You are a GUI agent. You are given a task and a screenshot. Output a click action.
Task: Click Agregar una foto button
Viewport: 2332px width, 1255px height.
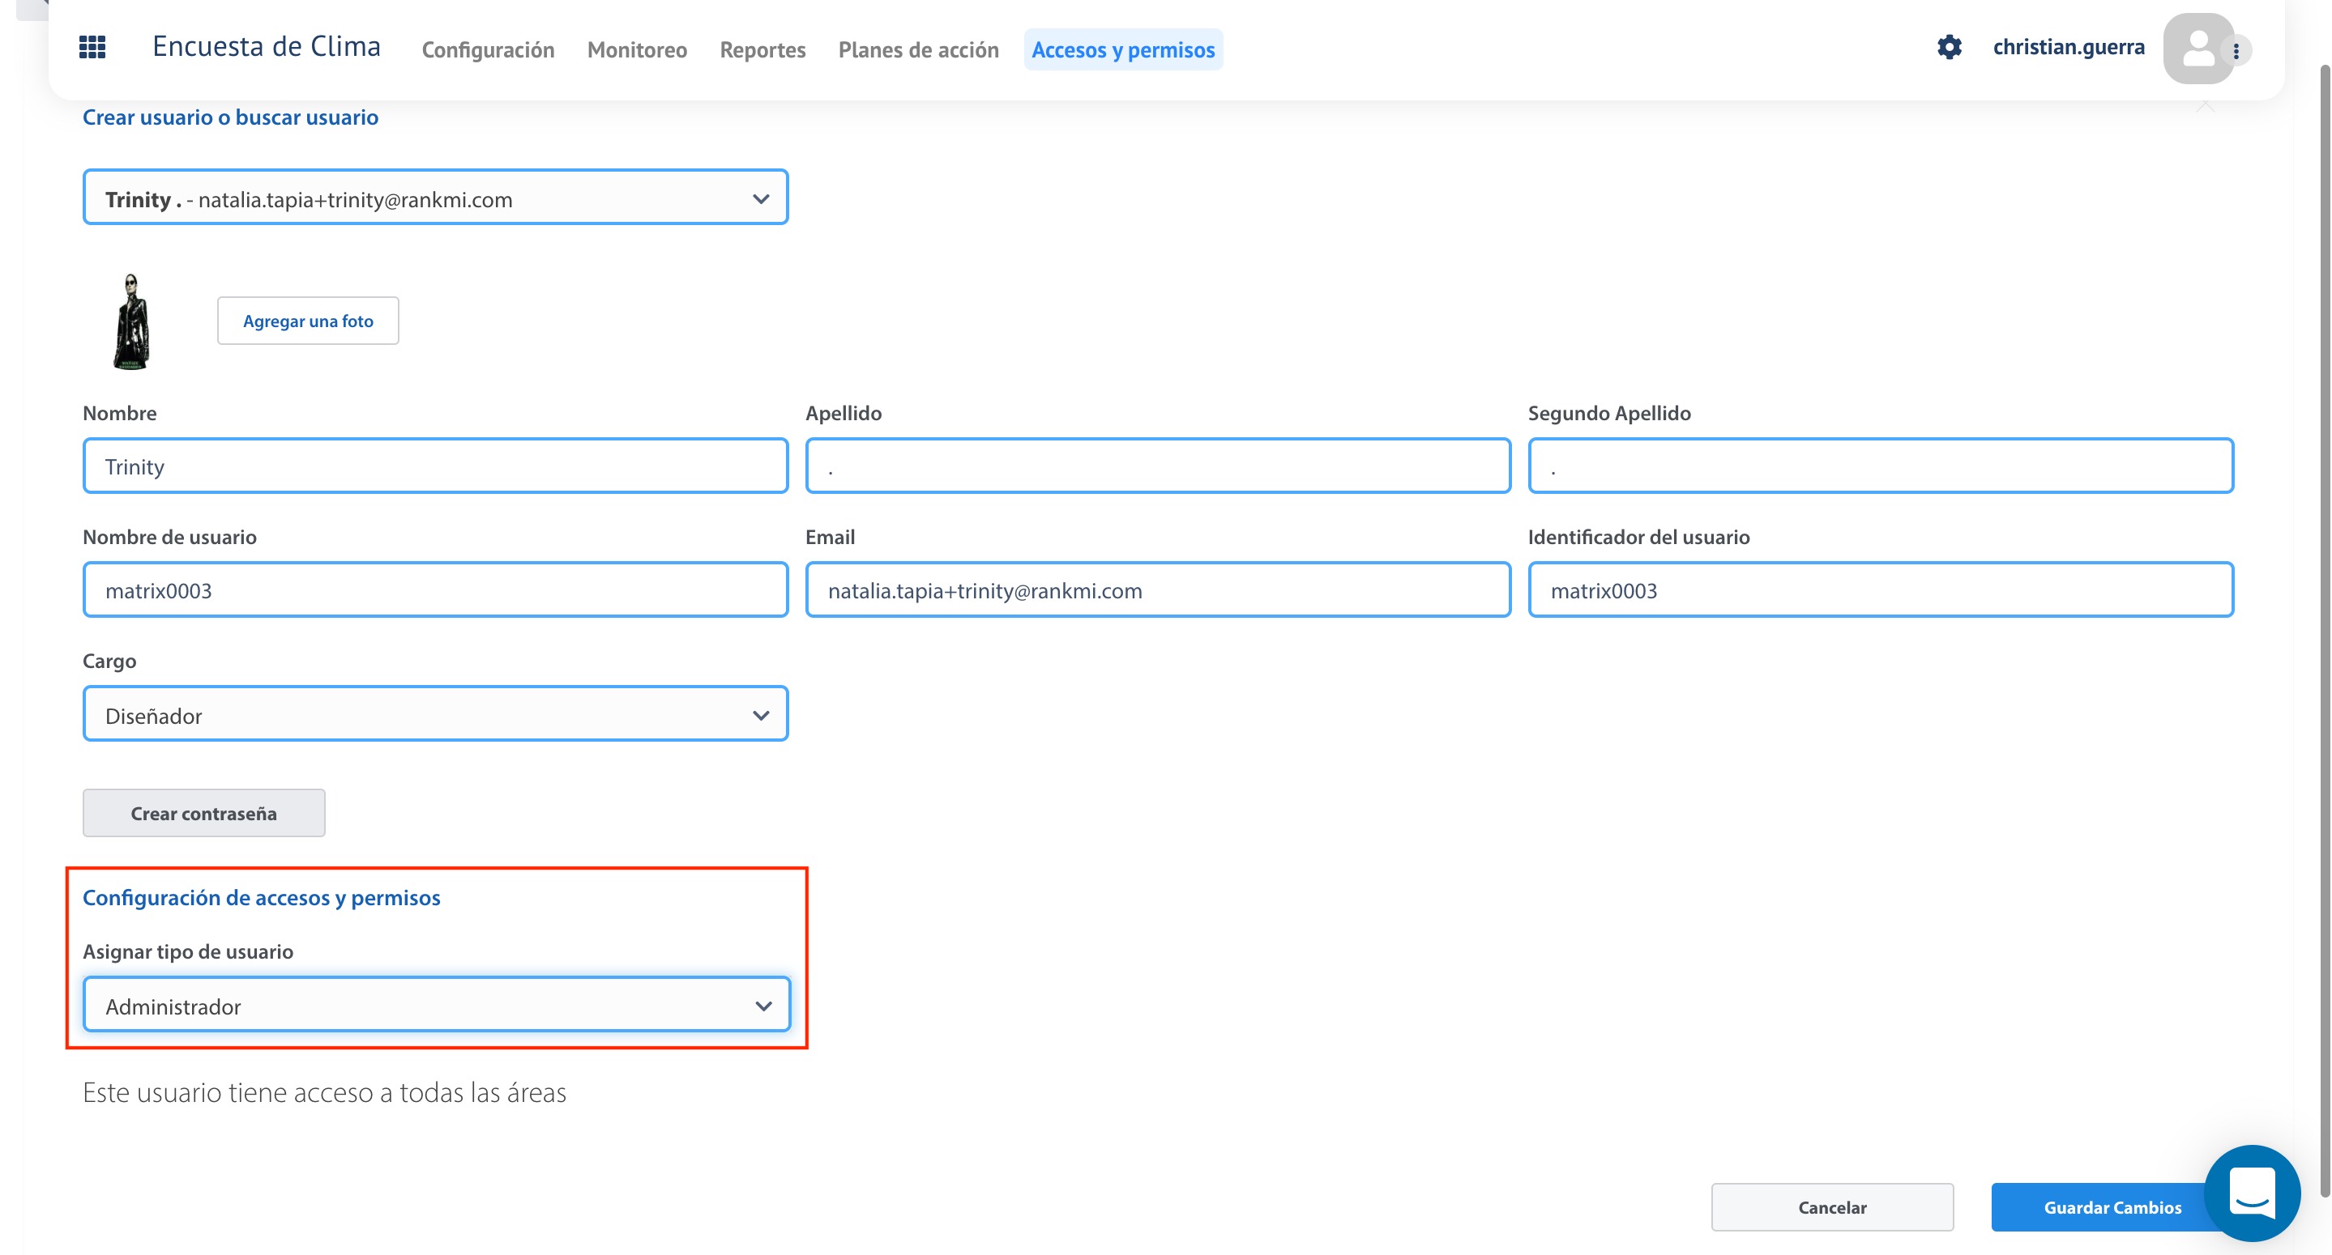click(x=308, y=321)
